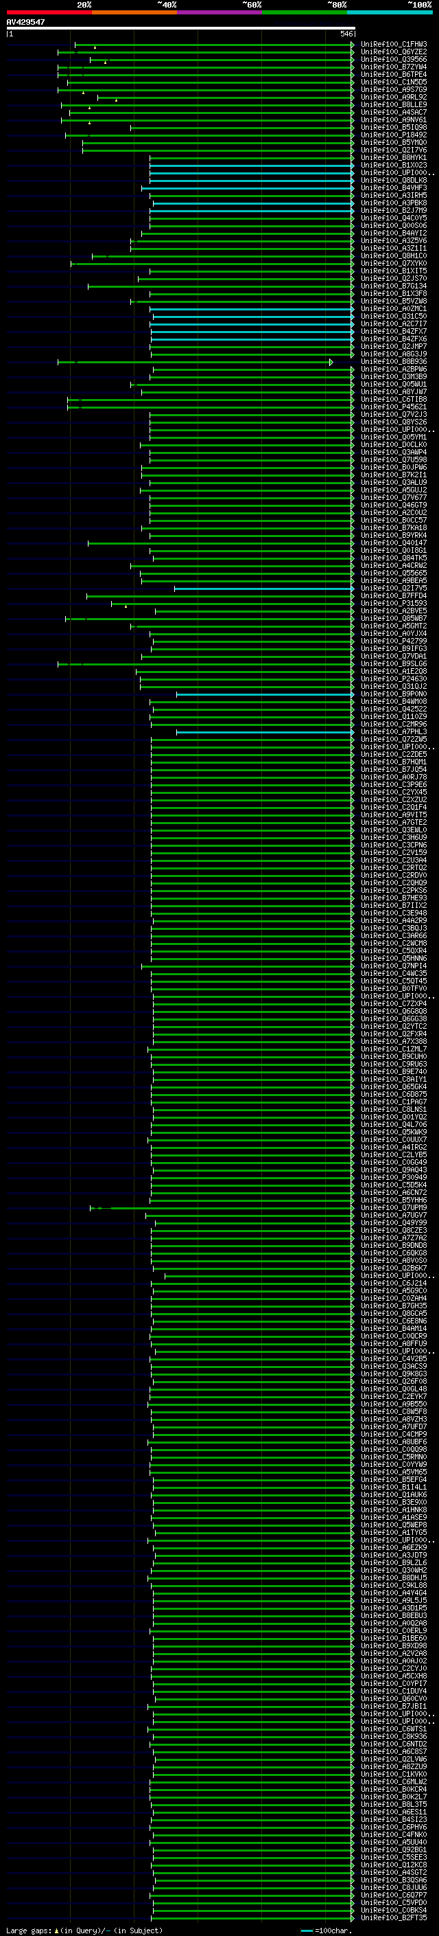Viewport: 439px width, 1936px height.
Task: Open hit UniRef100_D0CLK0
Action: pyautogui.click(x=394, y=444)
